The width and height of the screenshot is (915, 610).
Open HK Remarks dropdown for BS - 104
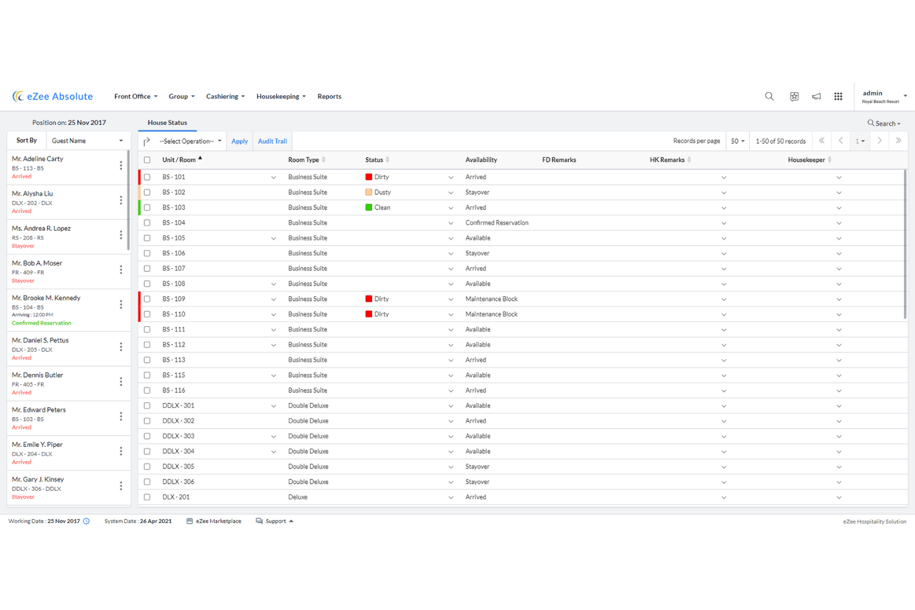tap(724, 223)
